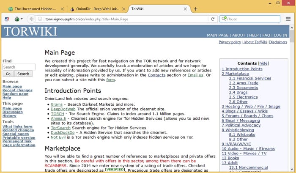This screenshot has width=296, height=173.
Task: Click the search engine icon in search box
Action: click(224, 19)
